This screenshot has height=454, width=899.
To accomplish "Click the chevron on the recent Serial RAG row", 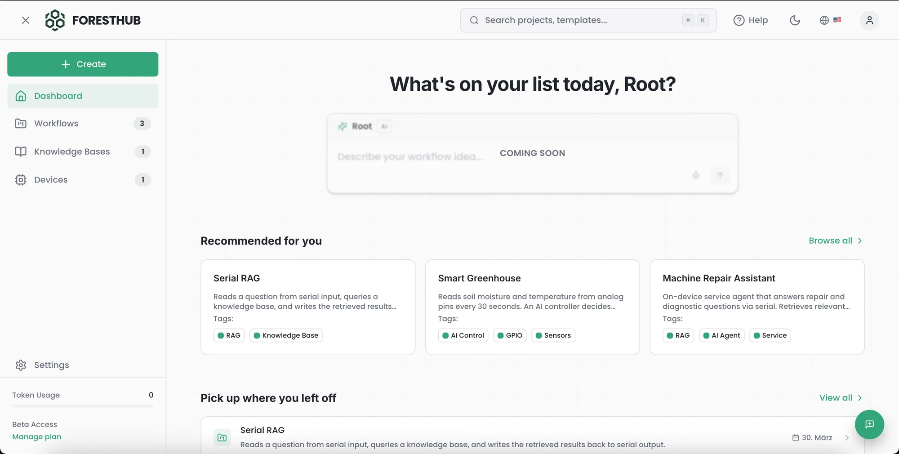I will [847, 438].
